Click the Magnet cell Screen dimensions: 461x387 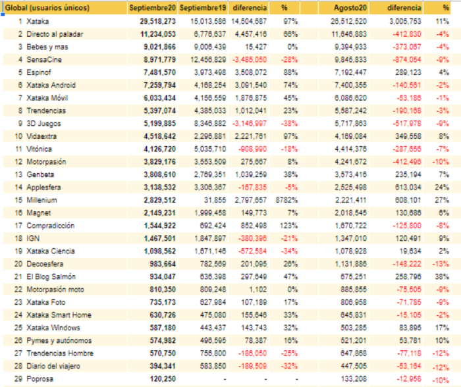38,213
